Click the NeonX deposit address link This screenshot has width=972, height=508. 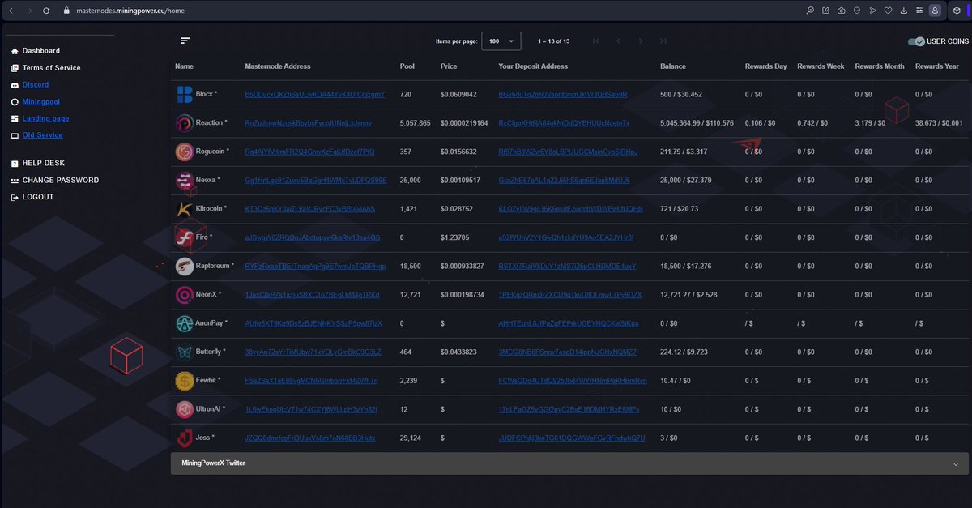click(x=570, y=294)
